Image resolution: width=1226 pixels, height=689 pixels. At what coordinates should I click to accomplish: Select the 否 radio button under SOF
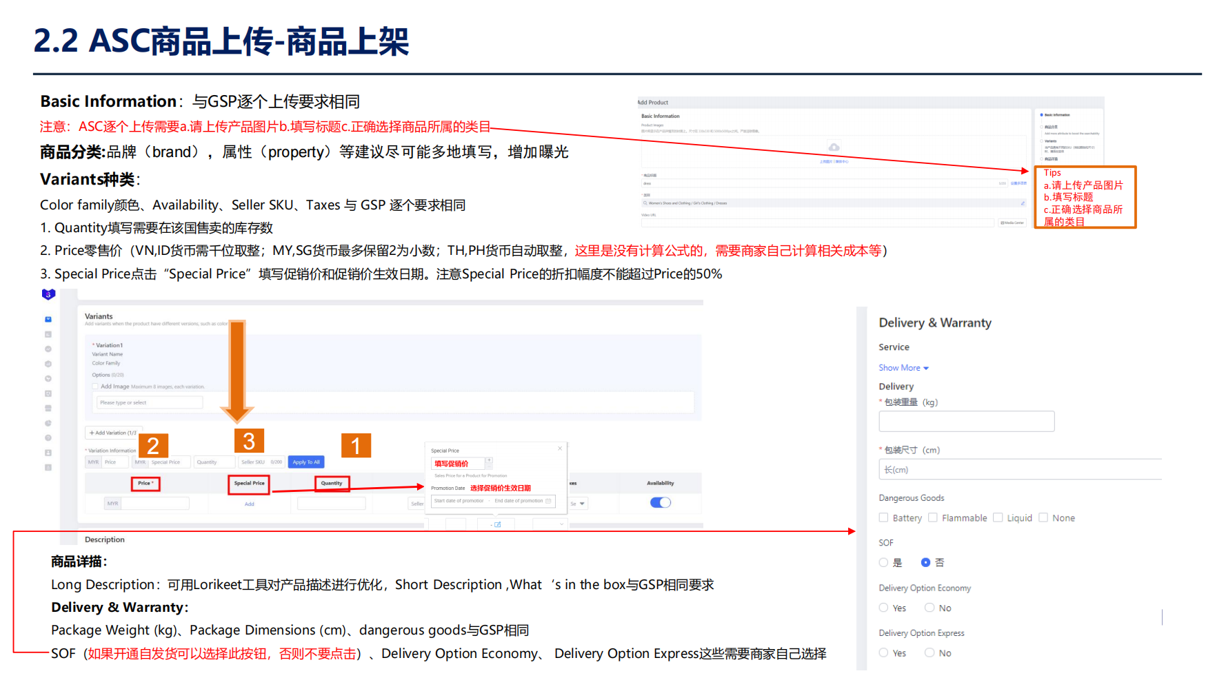click(925, 562)
